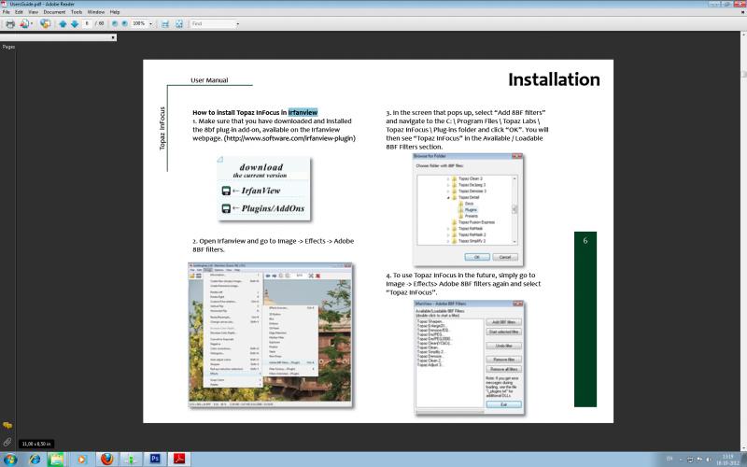The image size is (747, 467).
Task: Click the Installation page title
Action: coord(554,79)
